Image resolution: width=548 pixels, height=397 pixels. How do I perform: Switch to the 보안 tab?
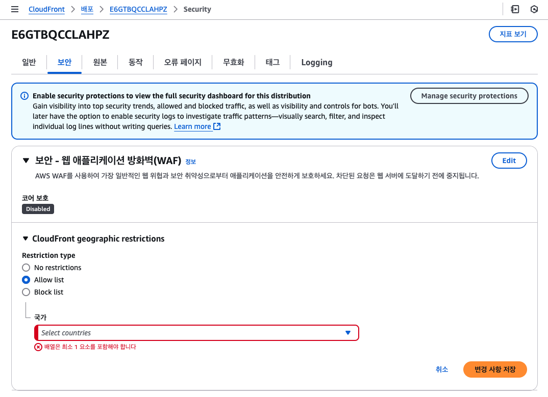[65, 63]
